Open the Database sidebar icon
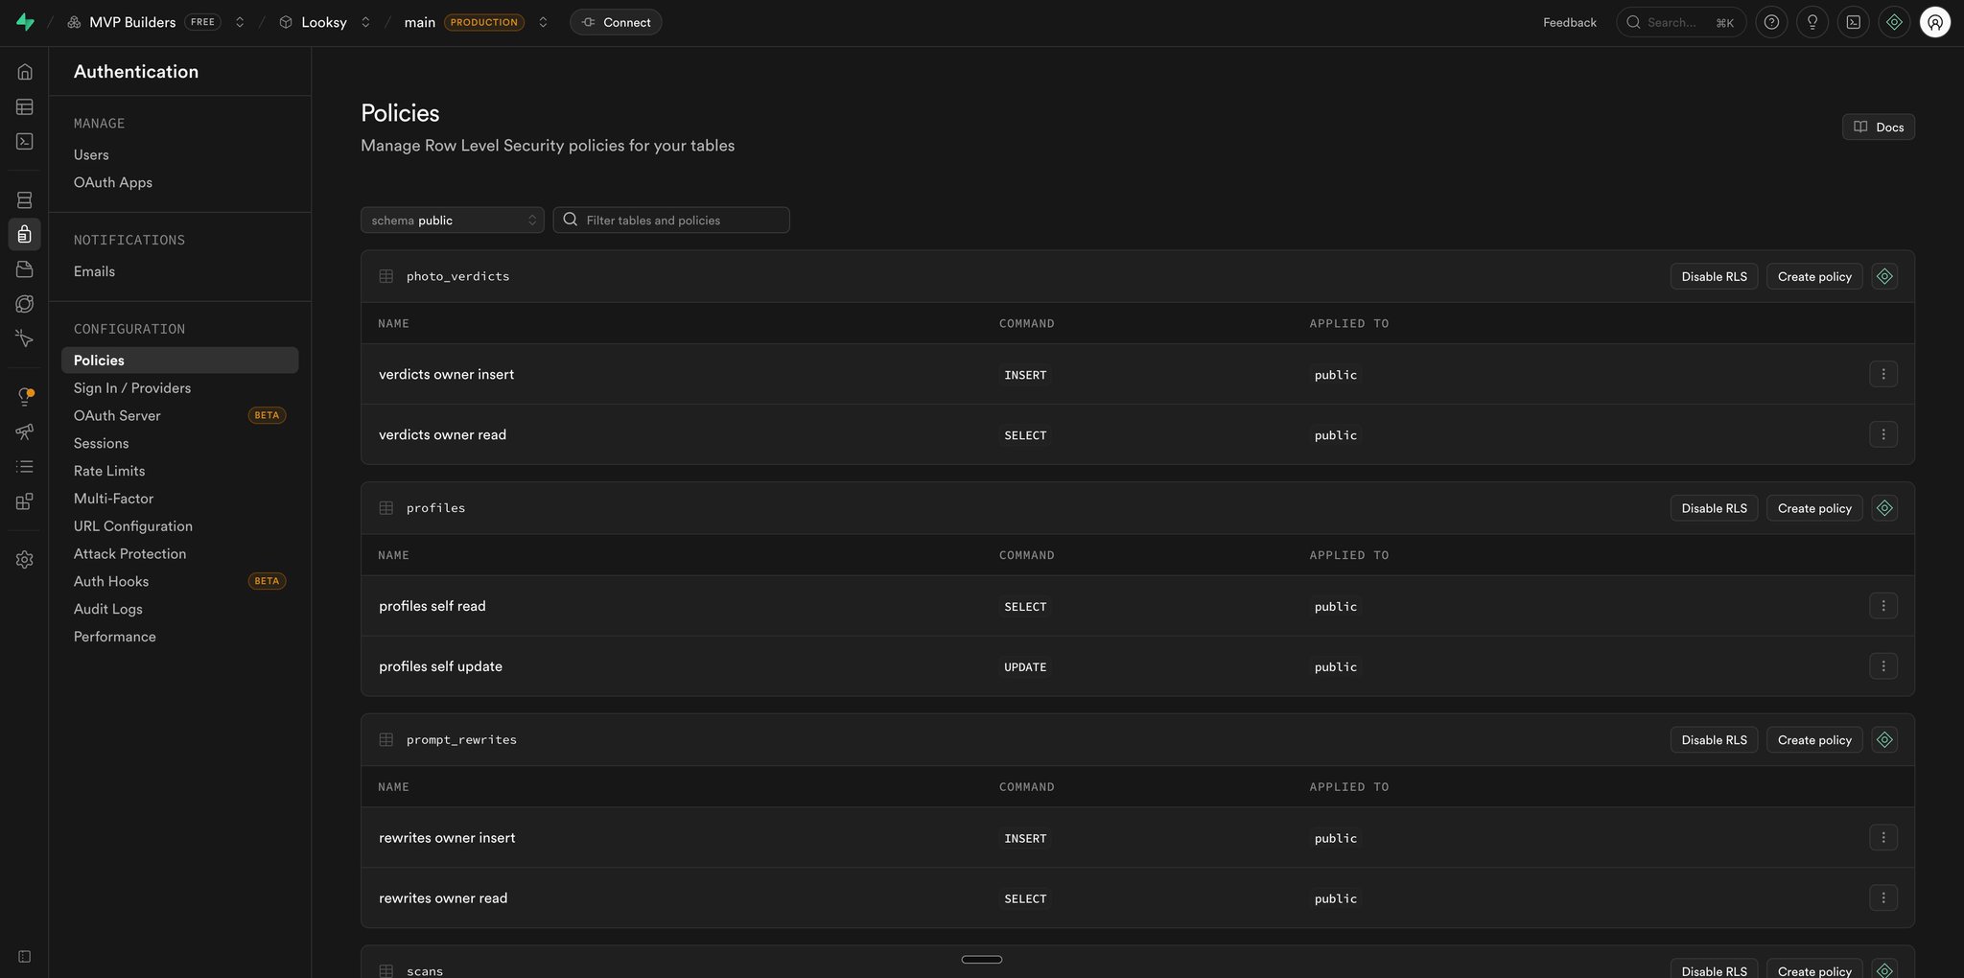The height and width of the screenshot is (978, 1964). [25, 199]
